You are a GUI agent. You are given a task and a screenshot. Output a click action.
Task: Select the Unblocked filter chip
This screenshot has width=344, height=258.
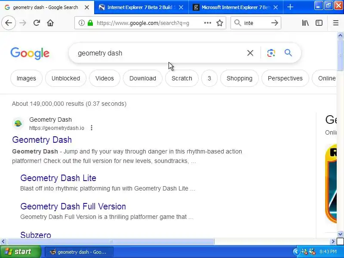coord(66,78)
